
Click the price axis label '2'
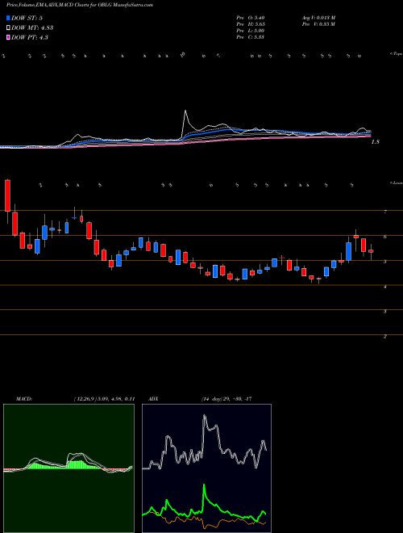point(385,336)
